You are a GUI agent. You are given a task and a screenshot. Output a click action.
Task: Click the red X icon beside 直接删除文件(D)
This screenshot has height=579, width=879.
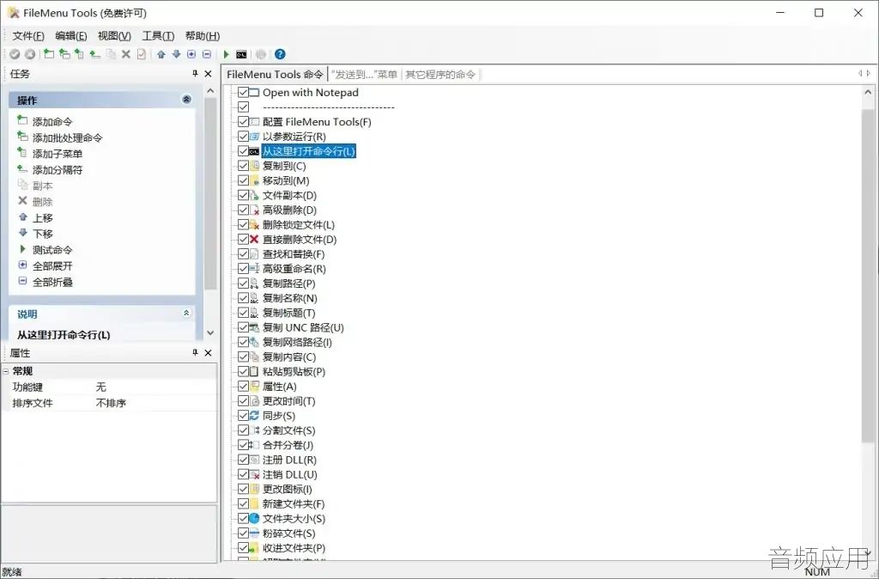(x=254, y=240)
